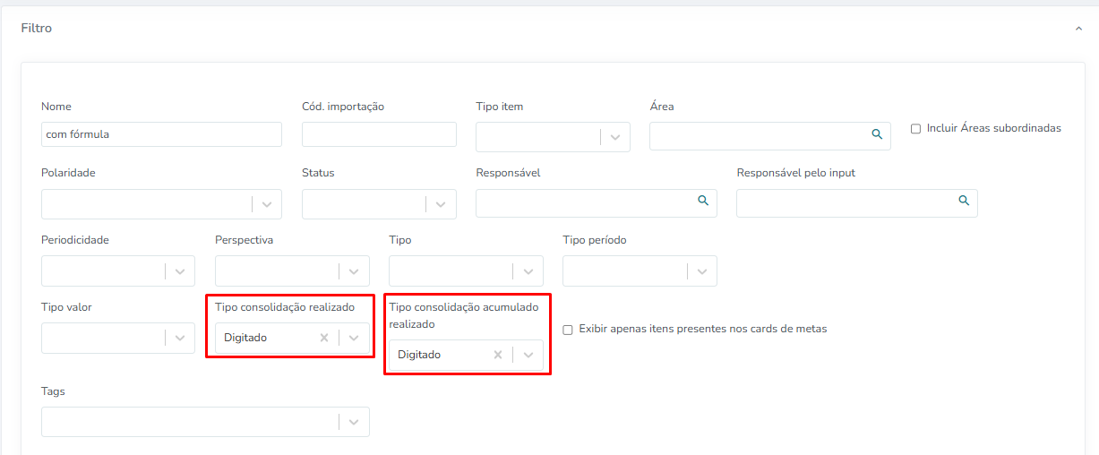The image size is (1099, 455).
Task: Check Exibir apenas itens presentes nos cards
Action: (x=568, y=330)
